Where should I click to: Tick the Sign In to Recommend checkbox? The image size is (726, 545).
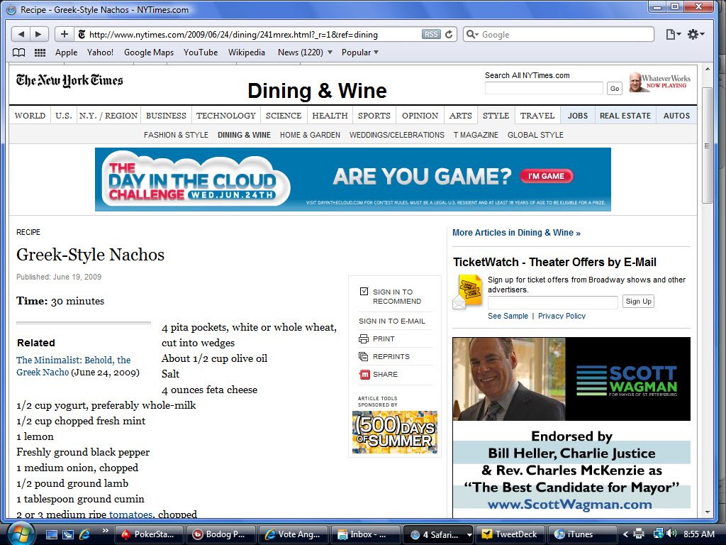pyautogui.click(x=364, y=292)
